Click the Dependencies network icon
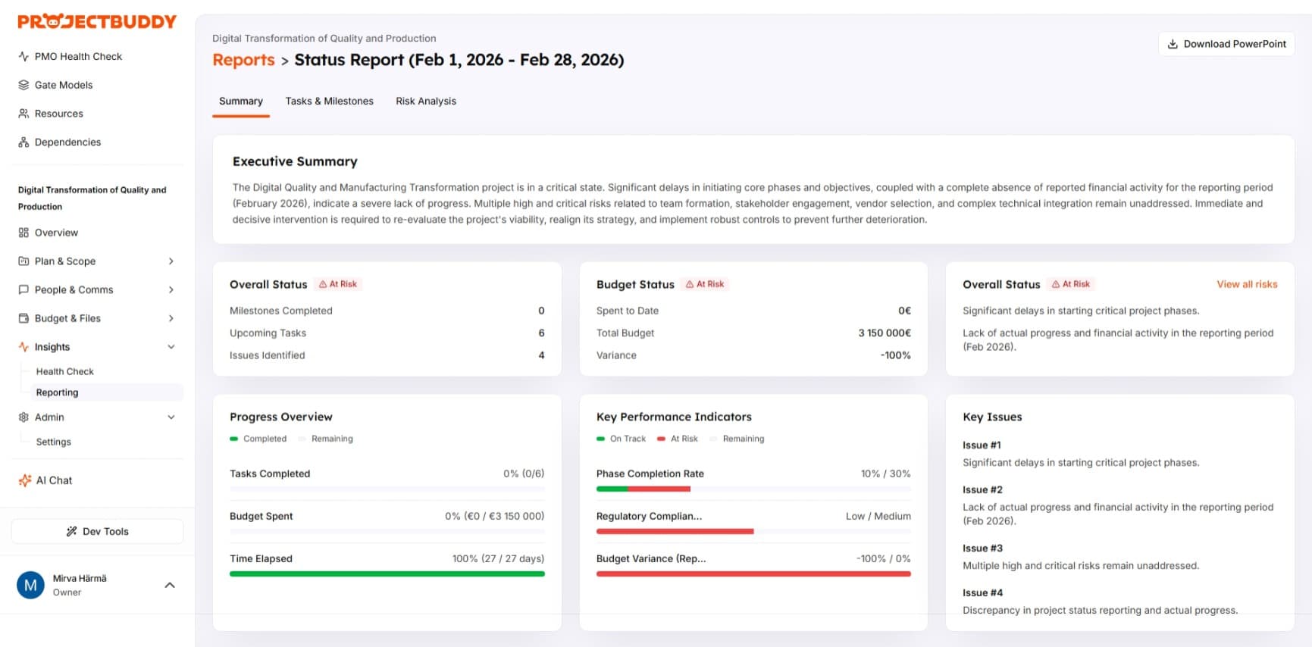 tap(23, 142)
